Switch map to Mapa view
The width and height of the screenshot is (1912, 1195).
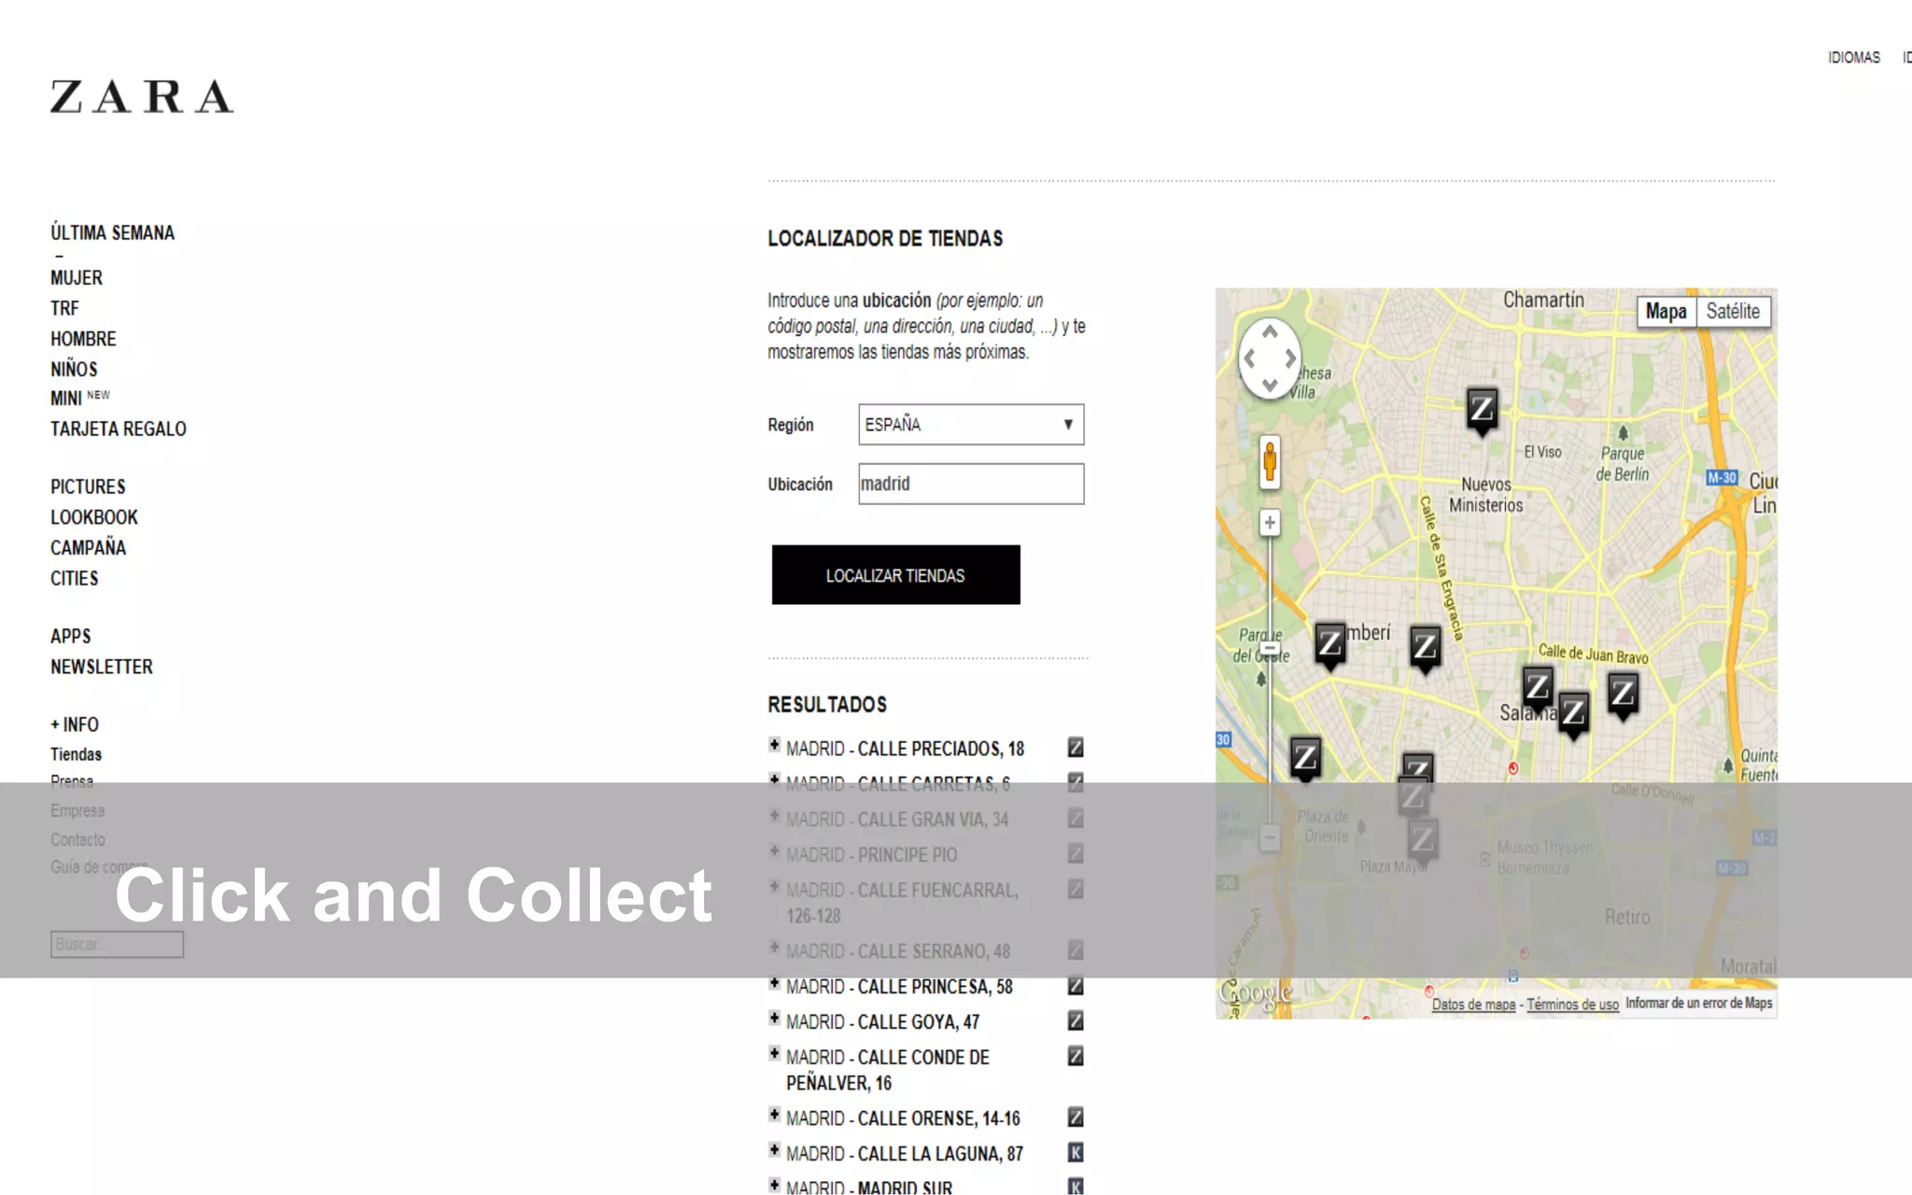(x=1666, y=312)
